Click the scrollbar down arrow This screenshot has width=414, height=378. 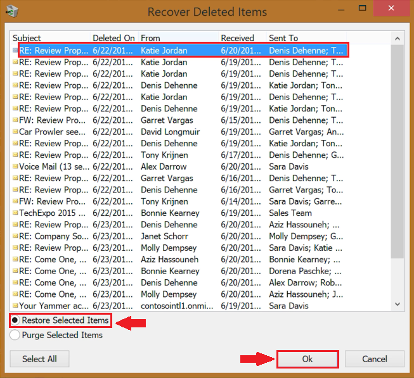click(x=398, y=304)
